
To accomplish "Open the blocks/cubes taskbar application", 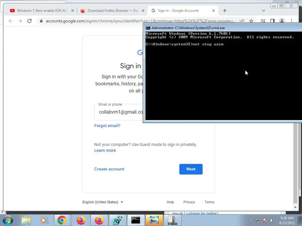I will pos(117,220).
